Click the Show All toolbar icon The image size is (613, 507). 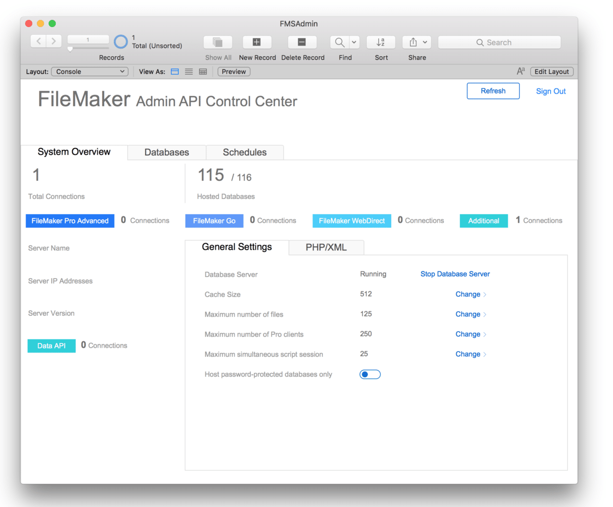[218, 42]
